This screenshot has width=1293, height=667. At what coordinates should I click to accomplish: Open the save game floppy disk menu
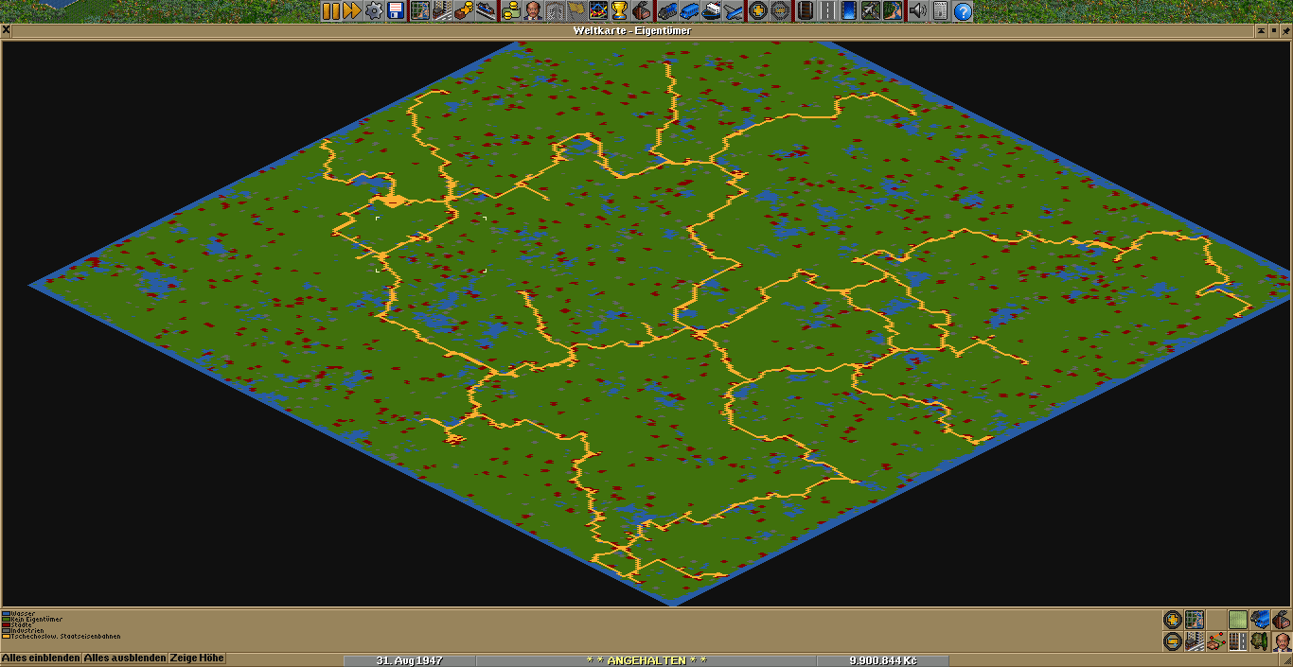pyautogui.click(x=397, y=11)
